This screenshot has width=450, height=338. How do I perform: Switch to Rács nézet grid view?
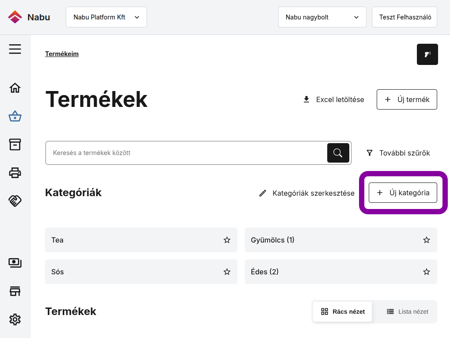point(342,311)
